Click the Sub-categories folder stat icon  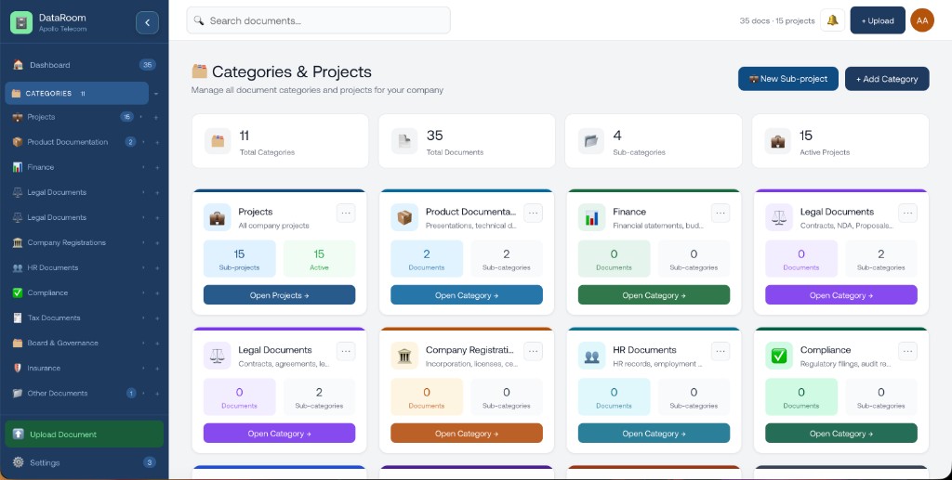[590, 141]
